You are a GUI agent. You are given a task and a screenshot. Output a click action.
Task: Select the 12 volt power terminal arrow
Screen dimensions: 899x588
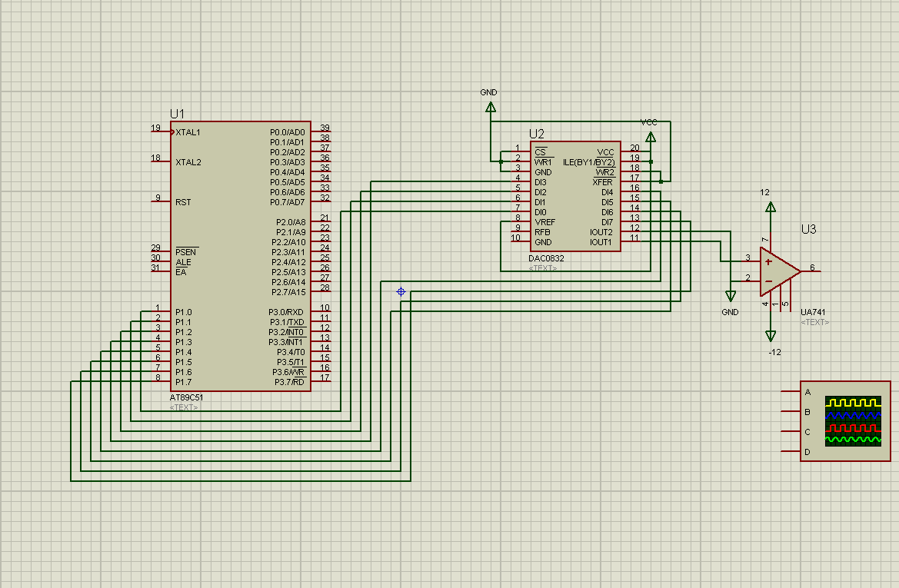pos(771,207)
